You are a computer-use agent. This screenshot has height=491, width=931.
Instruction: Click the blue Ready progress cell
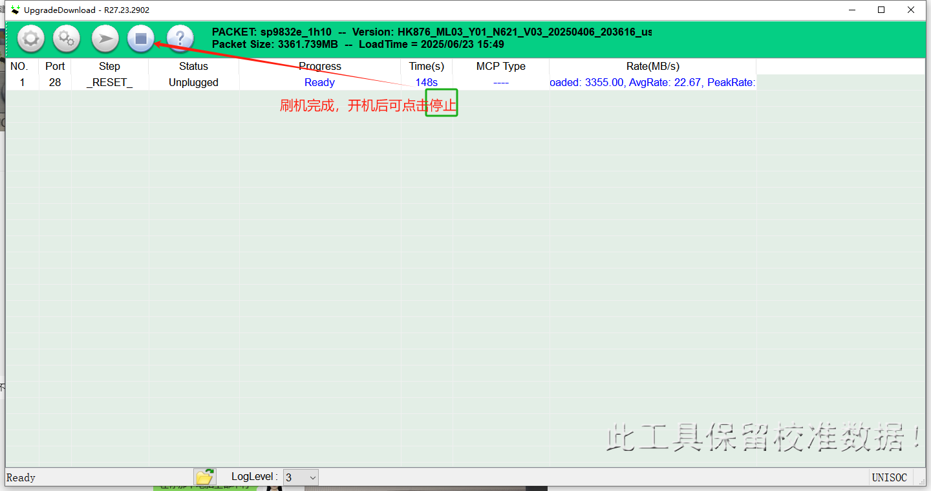coord(319,83)
